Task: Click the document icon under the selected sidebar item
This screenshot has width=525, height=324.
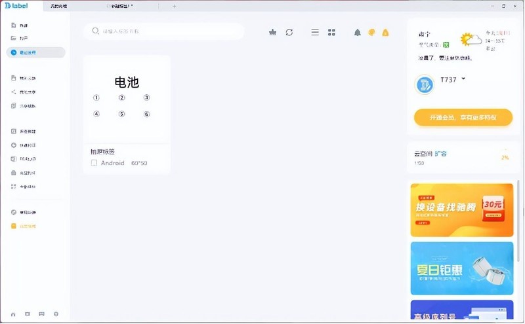Action: 13,78
